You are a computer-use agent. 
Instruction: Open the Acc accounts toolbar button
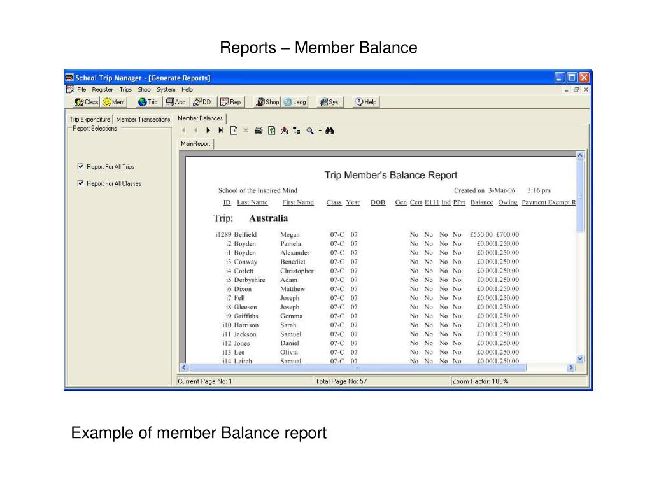tap(176, 102)
